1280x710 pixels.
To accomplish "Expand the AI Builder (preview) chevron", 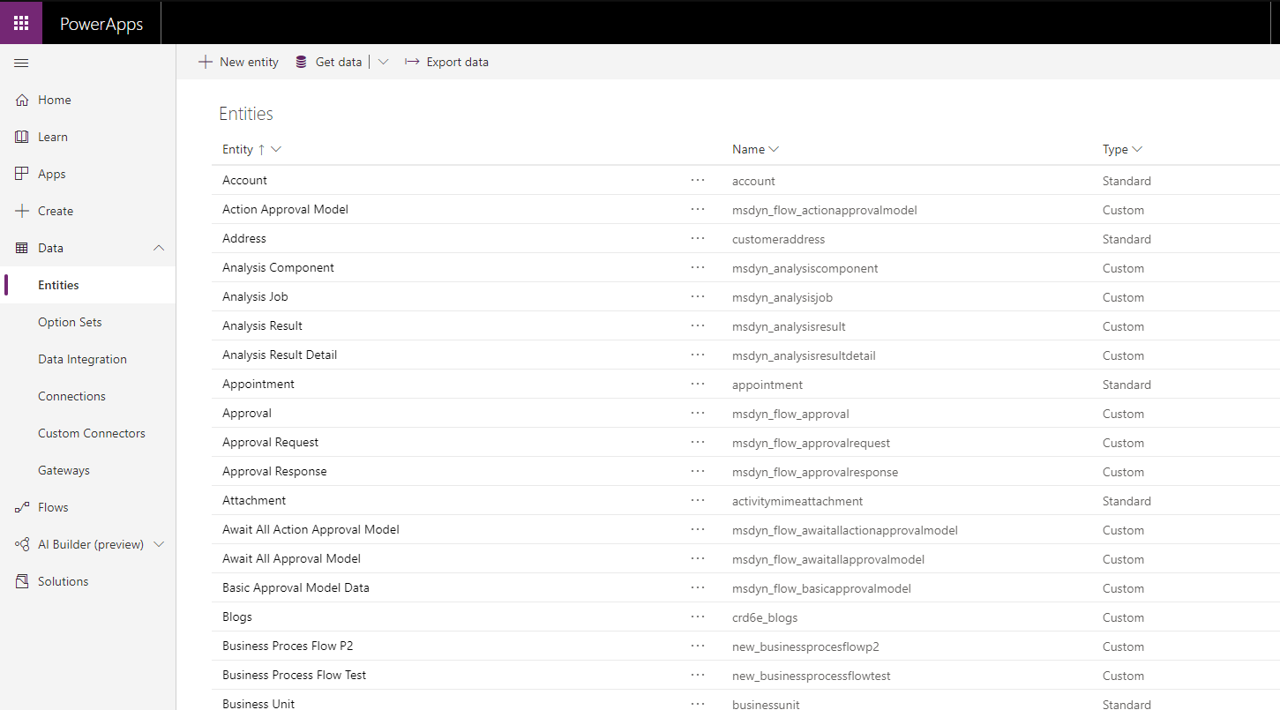I will (159, 545).
